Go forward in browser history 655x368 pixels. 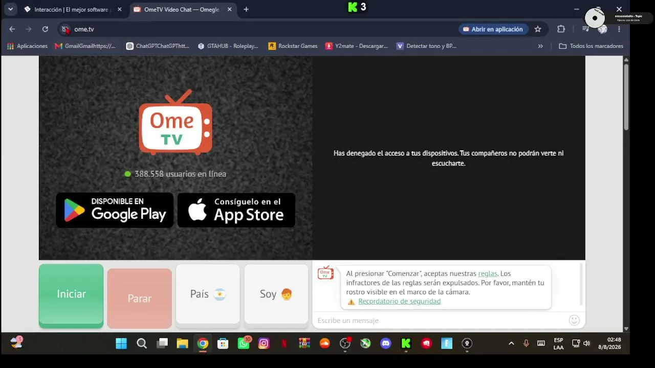click(x=29, y=29)
